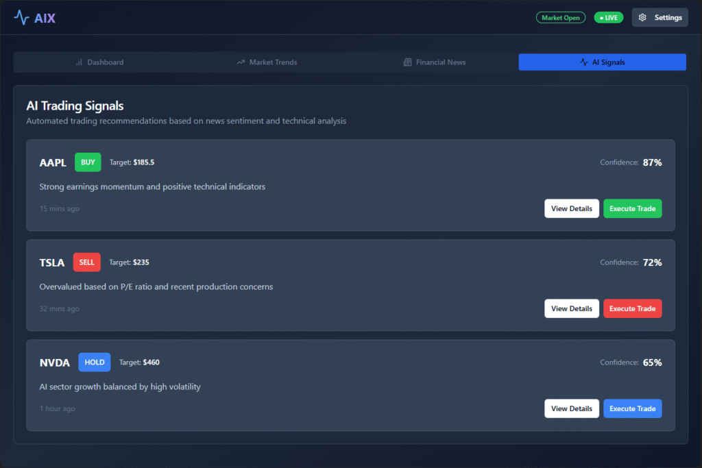
Task: Click the 'Automated trading recommendations' subtitle
Action: click(186, 121)
